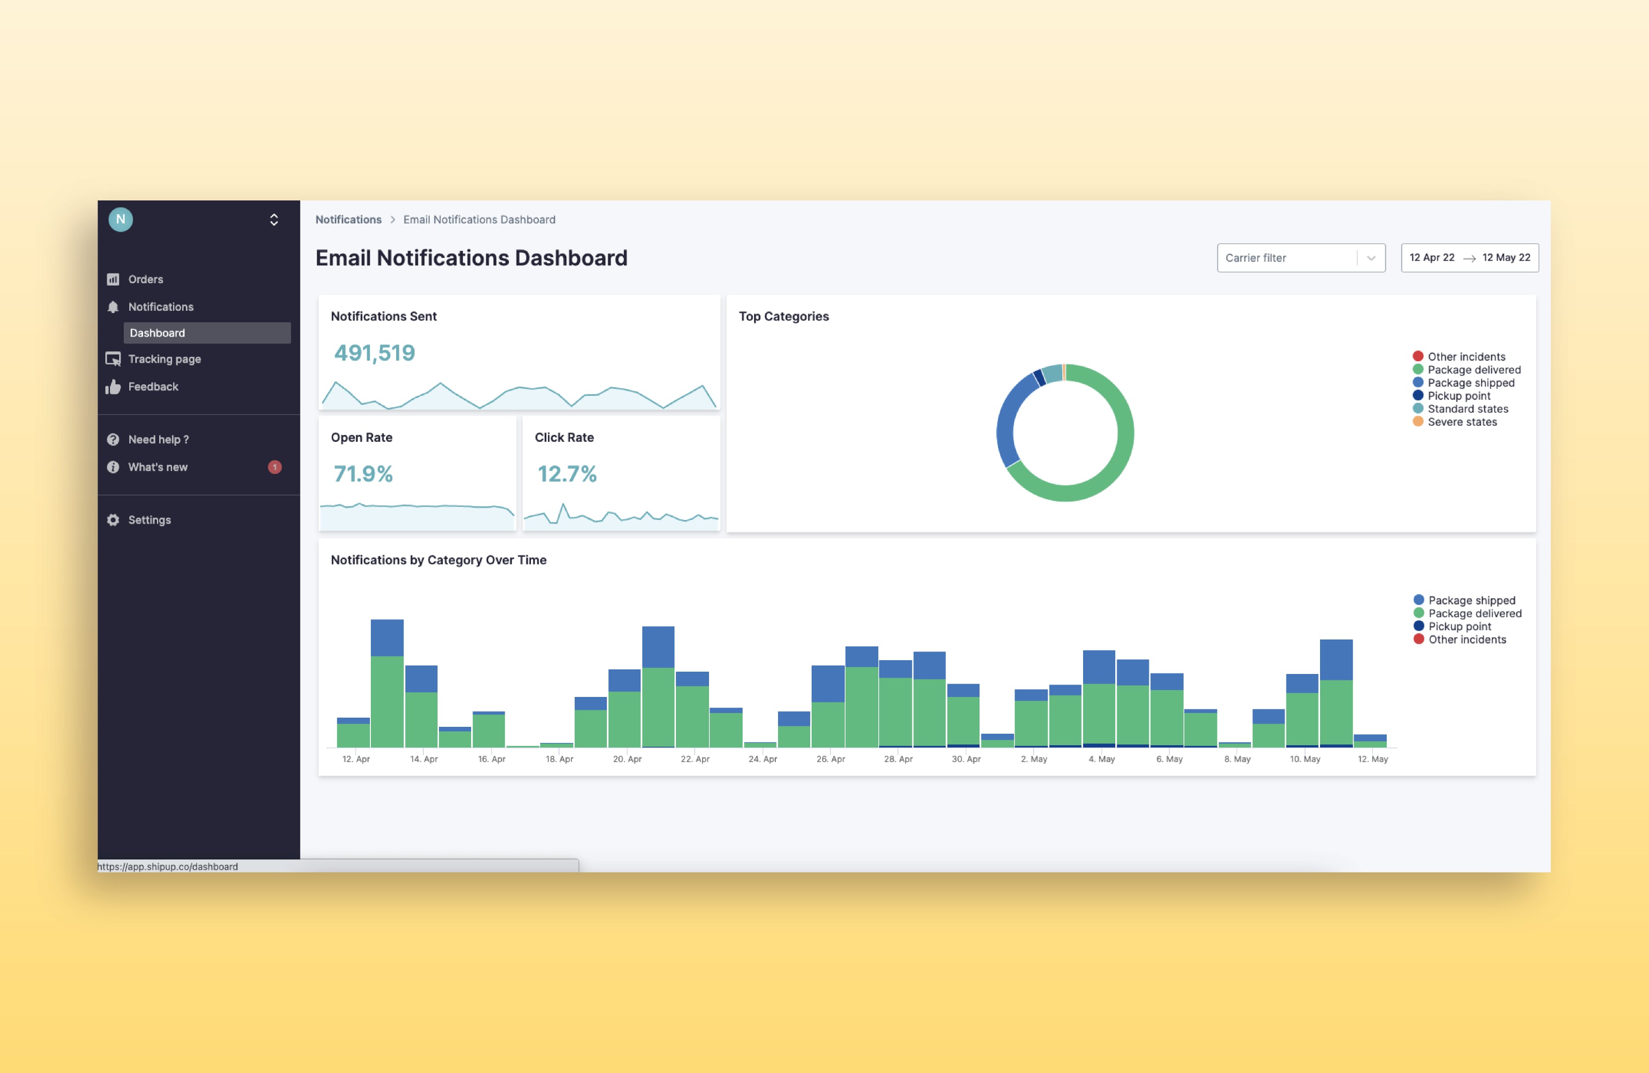Toggle Severe states legend item
This screenshot has height=1073, width=1649.
click(1461, 422)
